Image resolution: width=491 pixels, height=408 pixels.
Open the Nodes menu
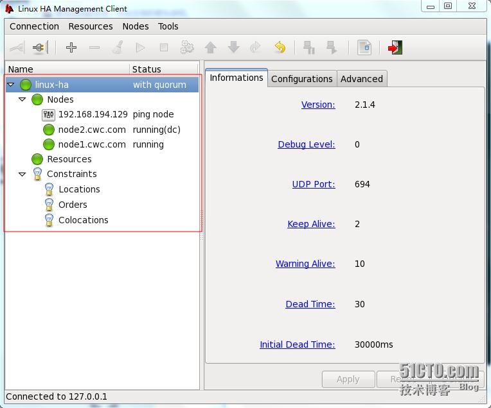[x=136, y=26]
